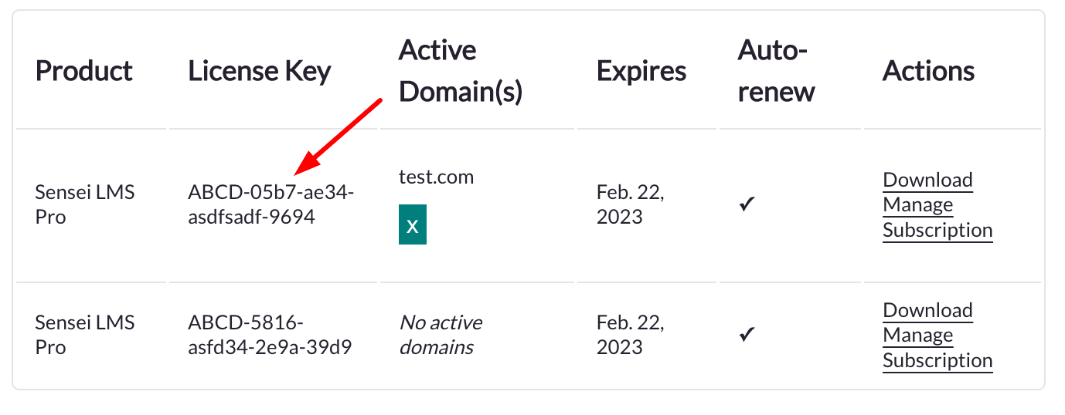The width and height of the screenshot is (1065, 415).
Task: Click the Expires column header
Action: click(641, 71)
